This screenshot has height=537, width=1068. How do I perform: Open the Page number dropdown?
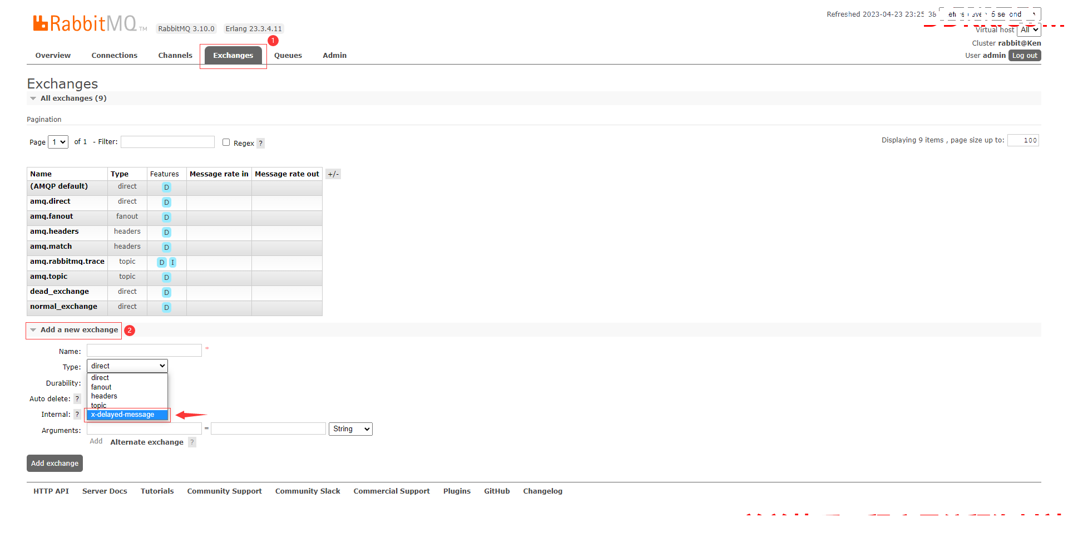tap(58, 142)
